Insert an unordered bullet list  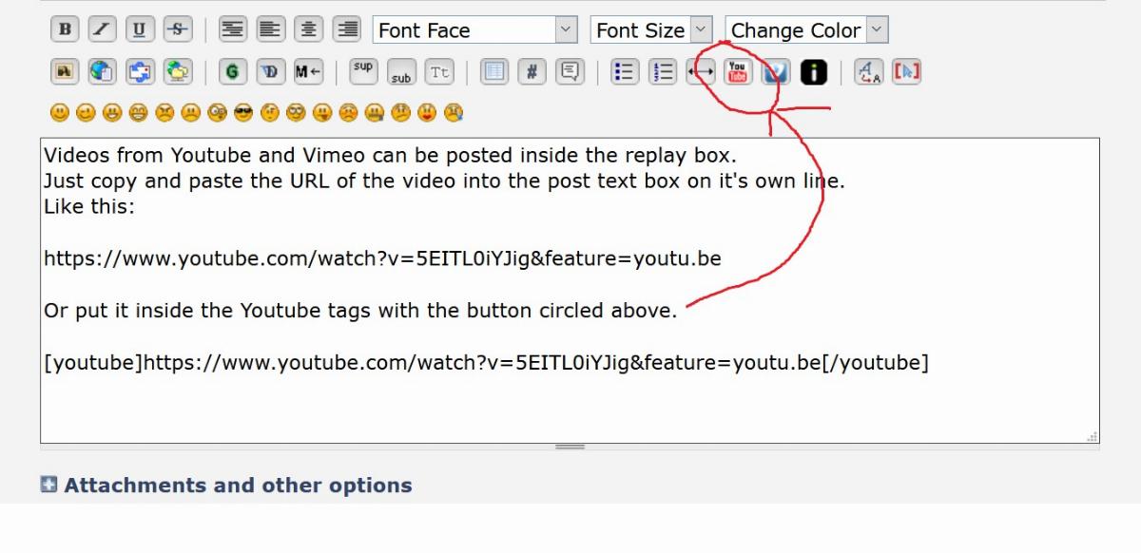click(625, 72)
